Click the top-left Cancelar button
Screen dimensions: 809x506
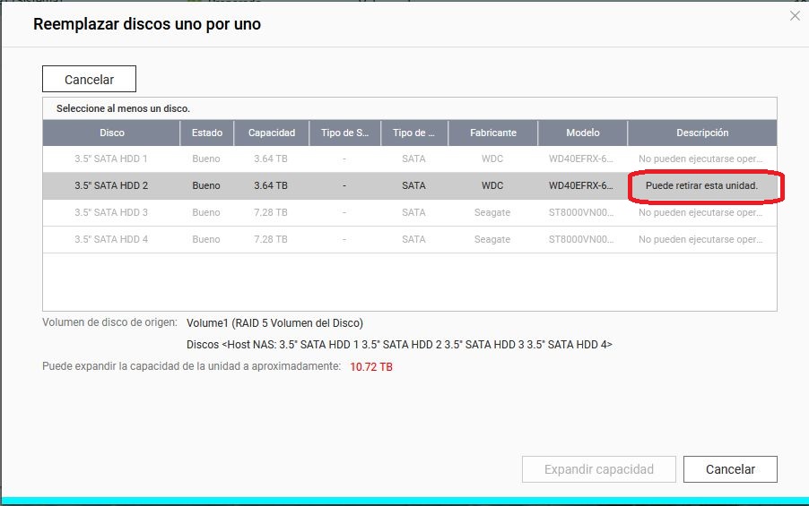(89, 80)
